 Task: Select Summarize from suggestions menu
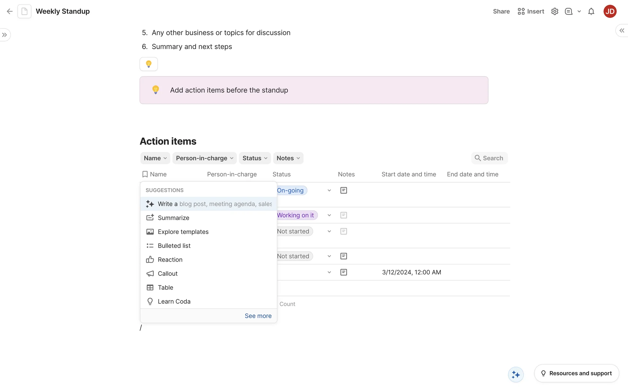(x=173, y=218)
